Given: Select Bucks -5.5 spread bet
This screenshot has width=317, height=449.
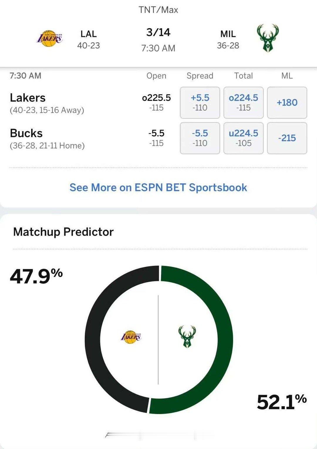Looking at the screenshot, I should pos(200,138).
